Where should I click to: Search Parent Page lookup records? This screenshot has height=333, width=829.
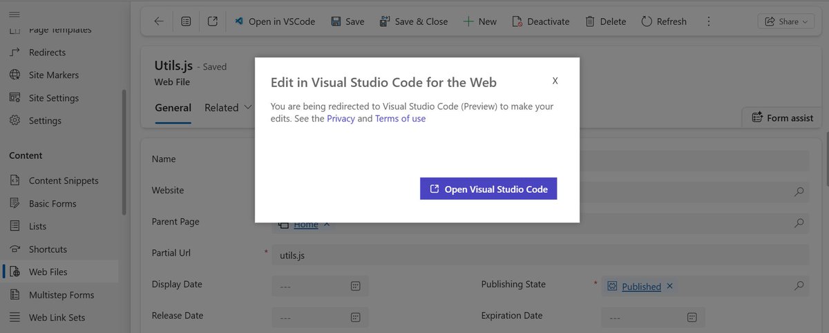click(799, 222)
